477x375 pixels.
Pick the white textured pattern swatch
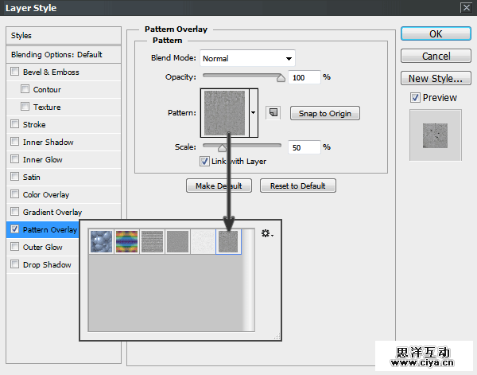(204, 241)
